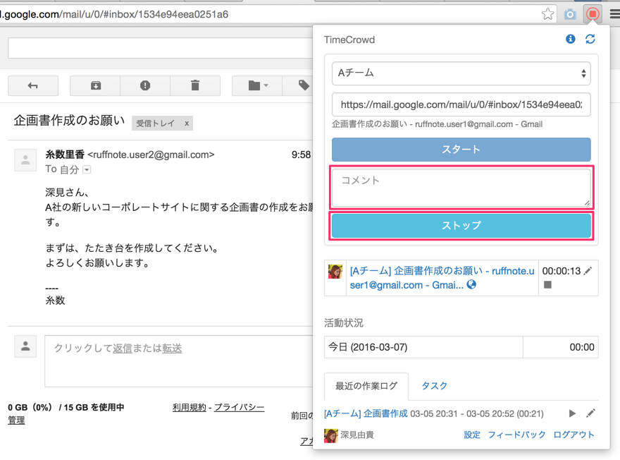Expand the Gmail move-to folder dropdown

pos(258,85)
